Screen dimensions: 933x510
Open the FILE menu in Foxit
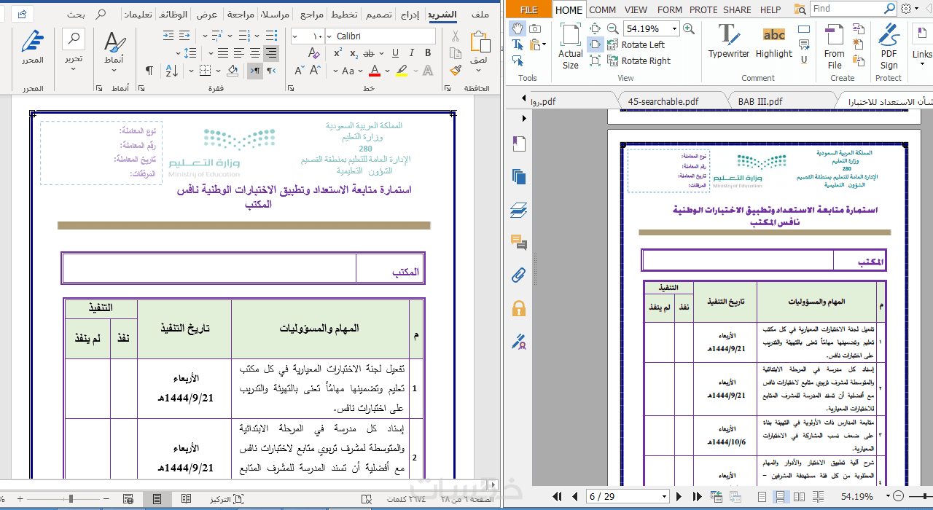pyautogui.click(x=529, y=9)
